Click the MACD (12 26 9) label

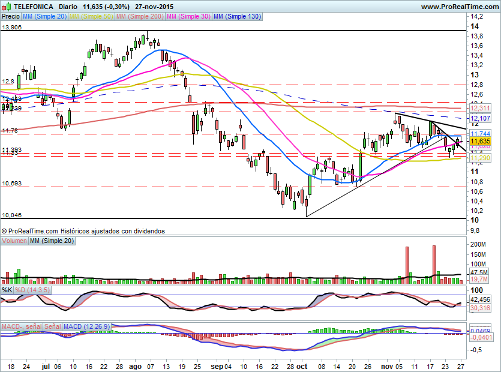click(86, 326)
